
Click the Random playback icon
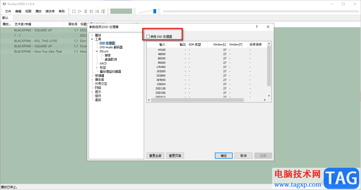(103, 11)
